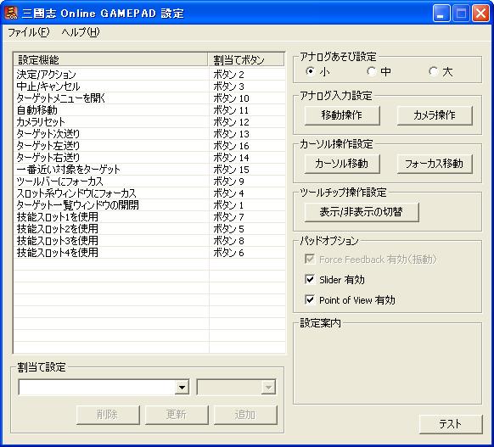Toggle the Slider 有効 checkbox
This screenshot has width=494, height=447.
[310, 279]
